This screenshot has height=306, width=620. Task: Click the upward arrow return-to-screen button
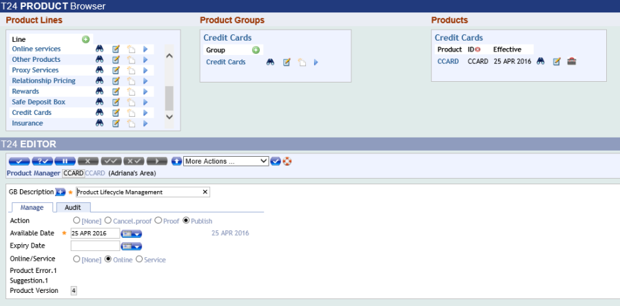[x=177, y=161]
